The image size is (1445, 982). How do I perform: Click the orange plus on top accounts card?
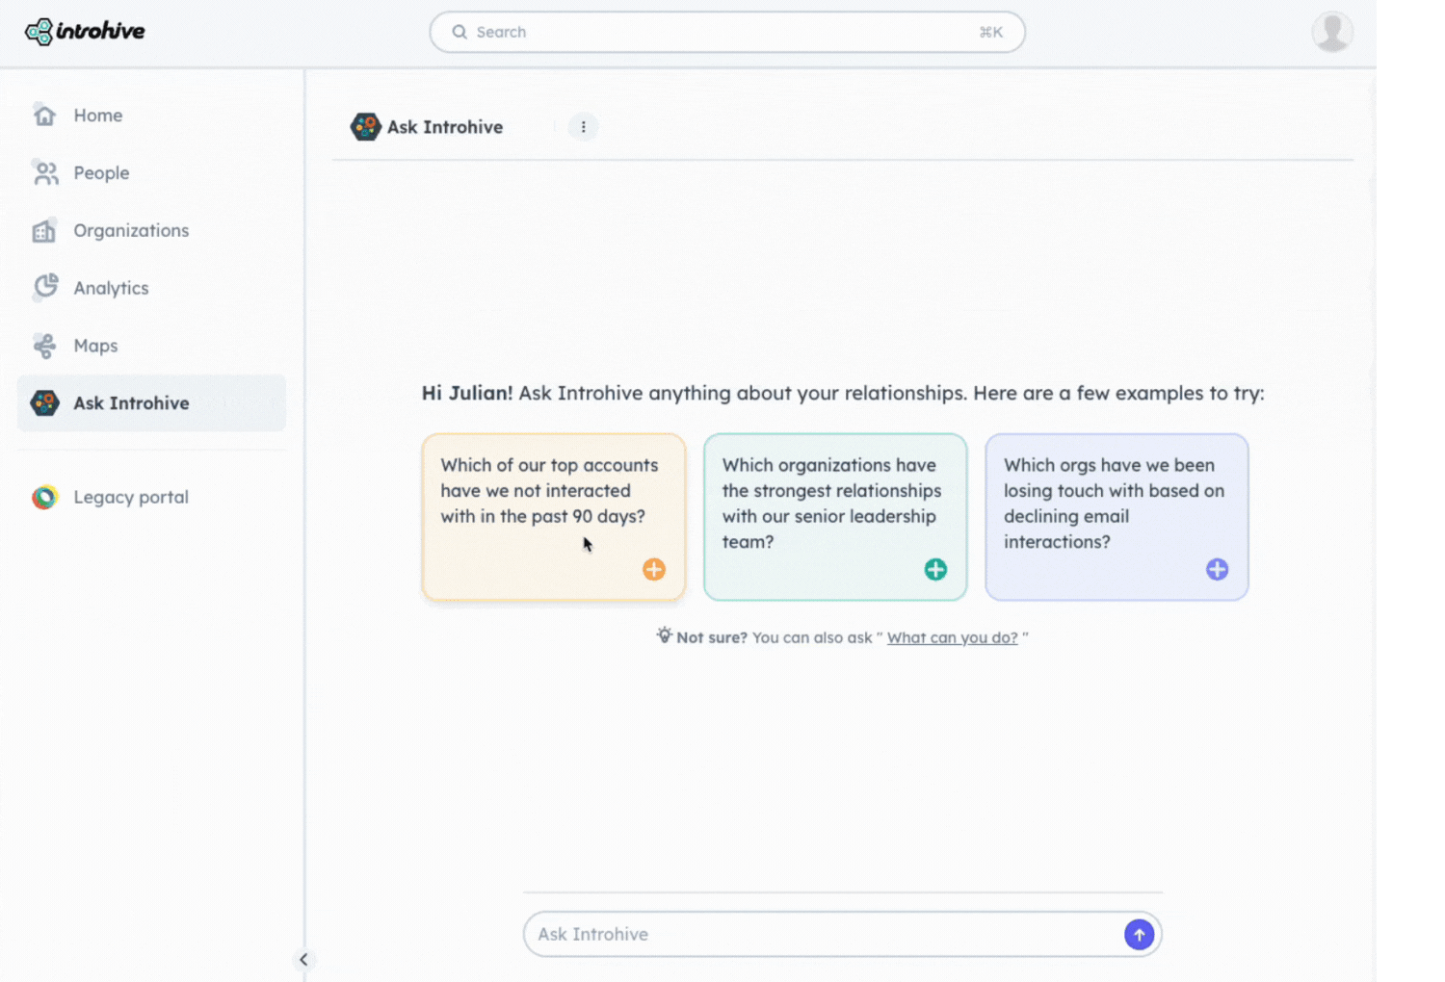(x=654, y=570)
